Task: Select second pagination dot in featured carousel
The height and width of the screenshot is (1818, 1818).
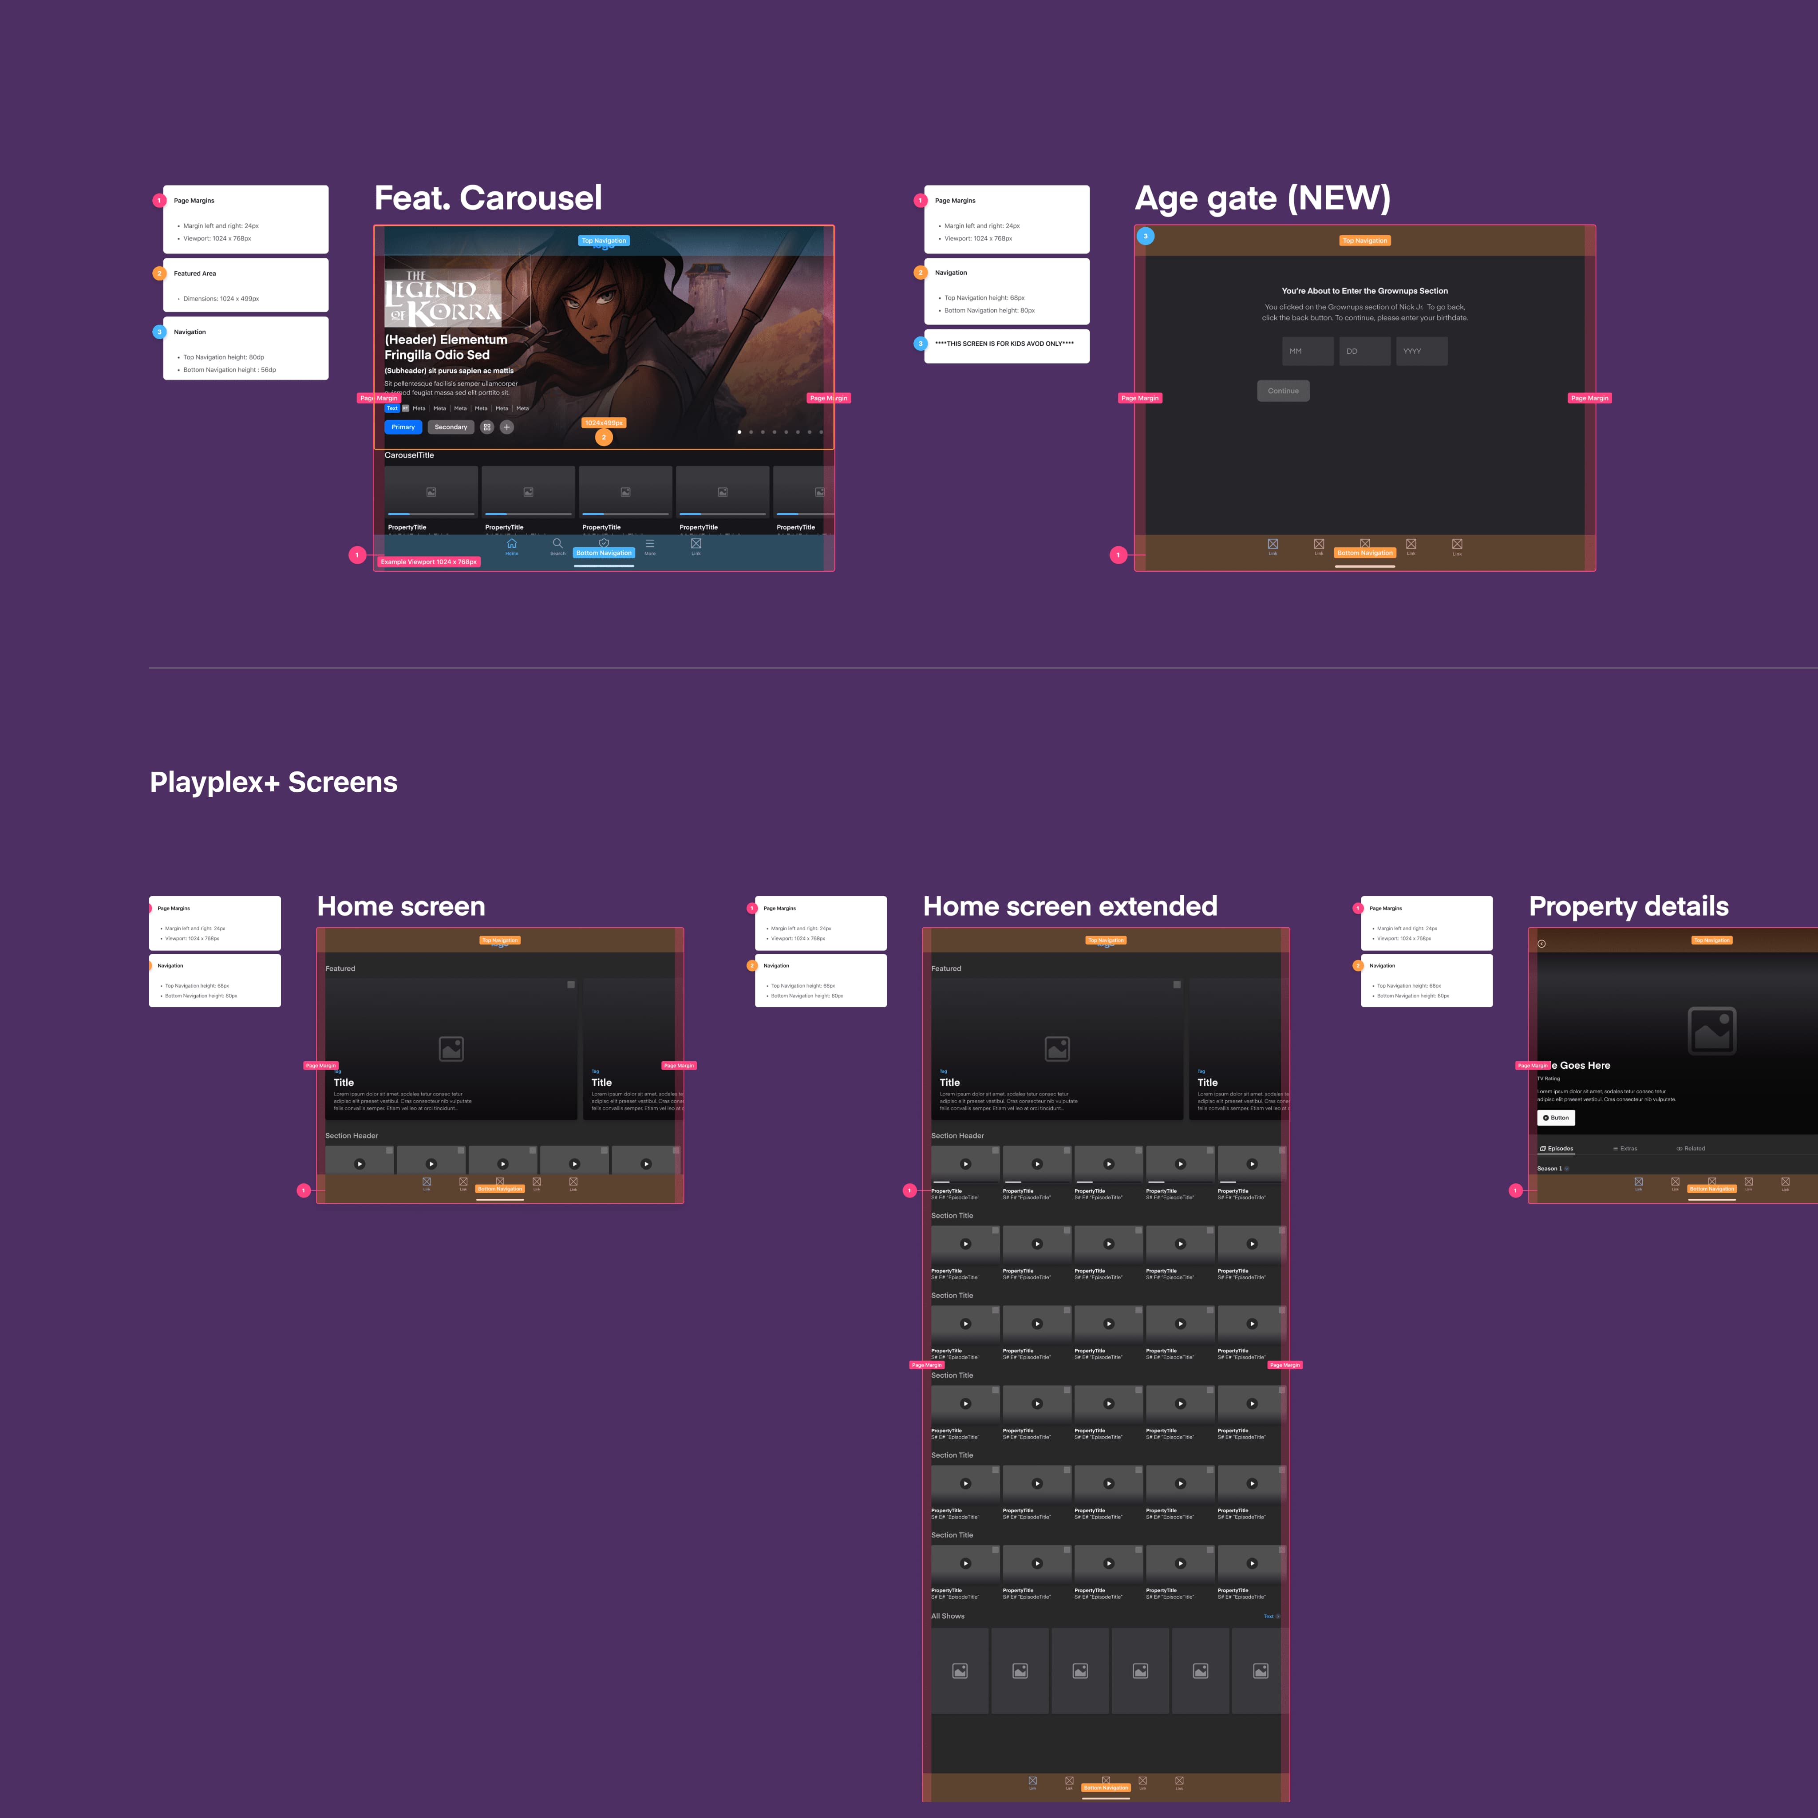Action: pos(751,432)
